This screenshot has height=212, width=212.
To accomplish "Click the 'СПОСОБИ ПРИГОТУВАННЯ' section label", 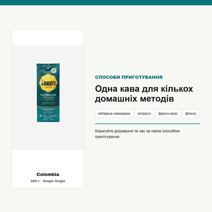I will (x=129, y=77).
